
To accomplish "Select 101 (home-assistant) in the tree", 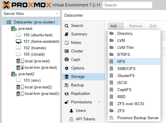I will (31, 42).
